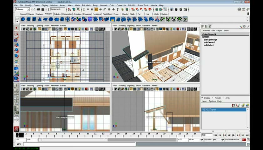Open the Polygons menu set dropdown
The width and height of the screenshot is (263, 150).
[28, 9]
